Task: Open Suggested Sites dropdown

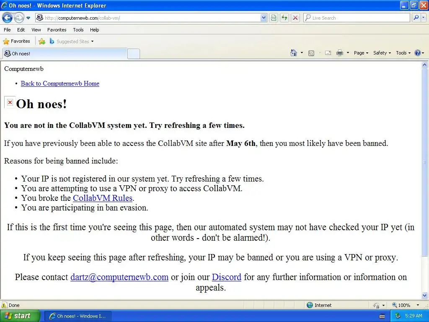Action: click(x=71, y=42)
